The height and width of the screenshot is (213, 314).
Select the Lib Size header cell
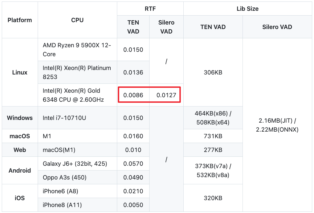247,9
